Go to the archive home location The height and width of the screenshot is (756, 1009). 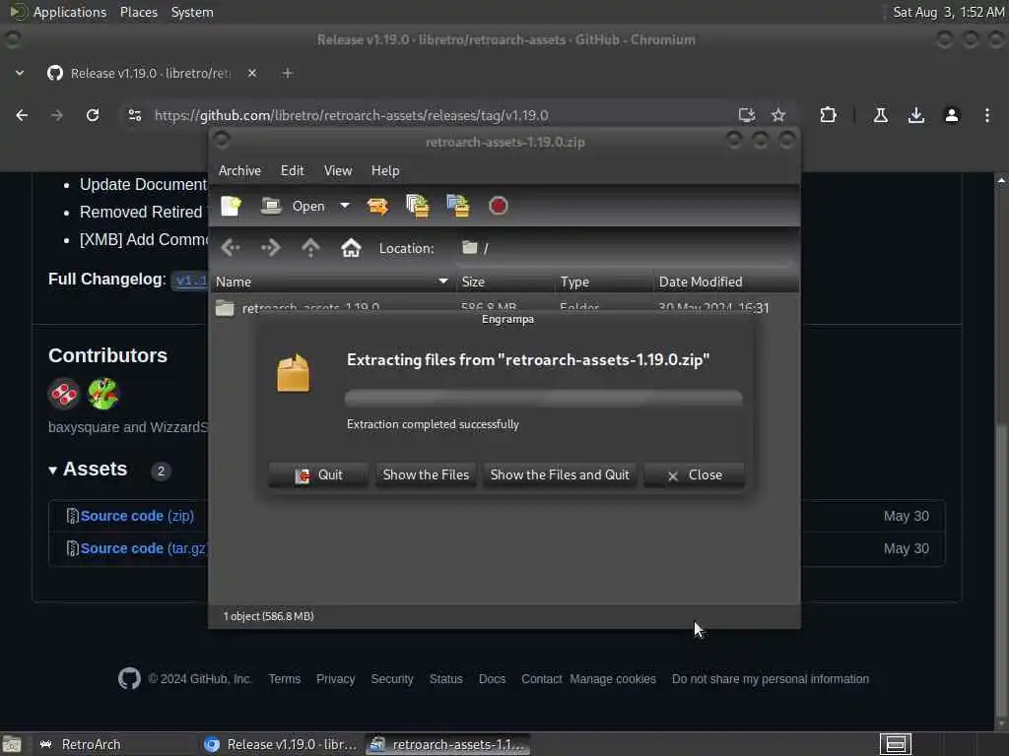coord(351,247)
